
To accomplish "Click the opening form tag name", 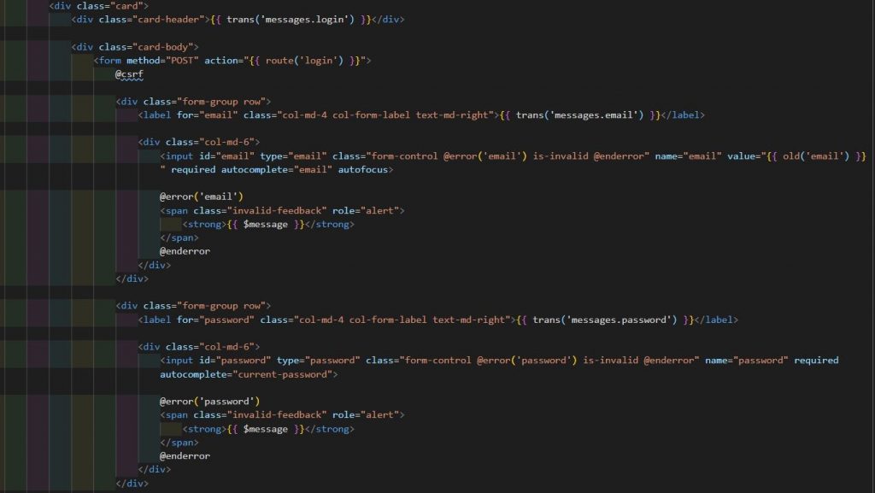I will tap(109, 60).
